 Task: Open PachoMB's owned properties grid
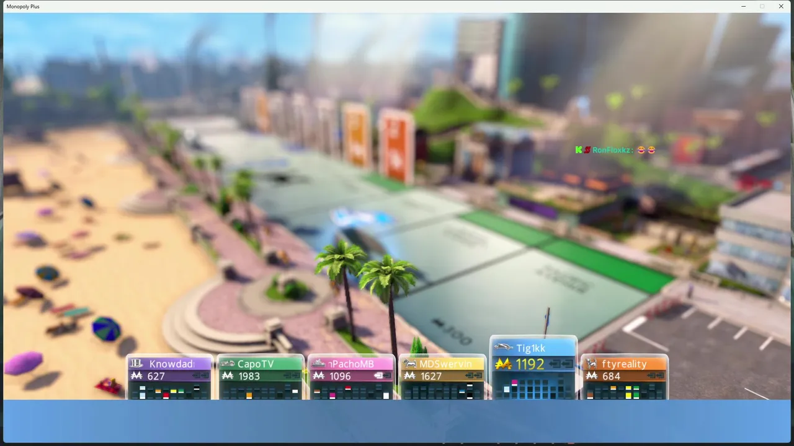point(351,391)
